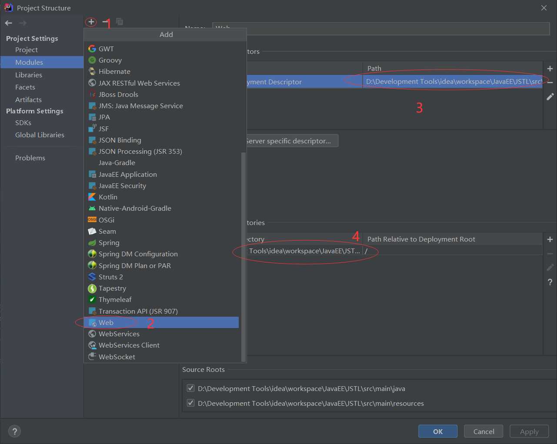The width and height of the screenshot is (557, 444).
Task: Toggle the src\main\java source root checkbox
Action: (190, 388)
